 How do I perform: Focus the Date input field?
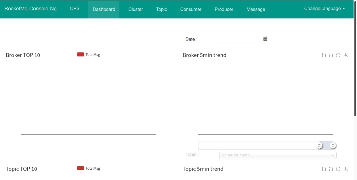237,39
